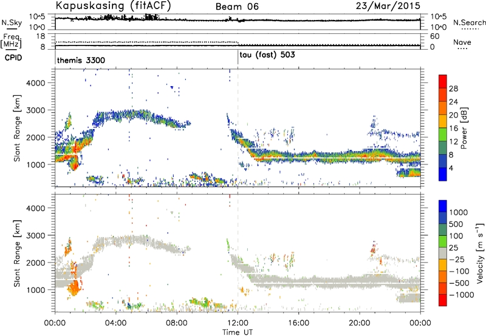486x336 pixels.
Task: Click the 12:00 time tick label
Action: pos(238,323)
